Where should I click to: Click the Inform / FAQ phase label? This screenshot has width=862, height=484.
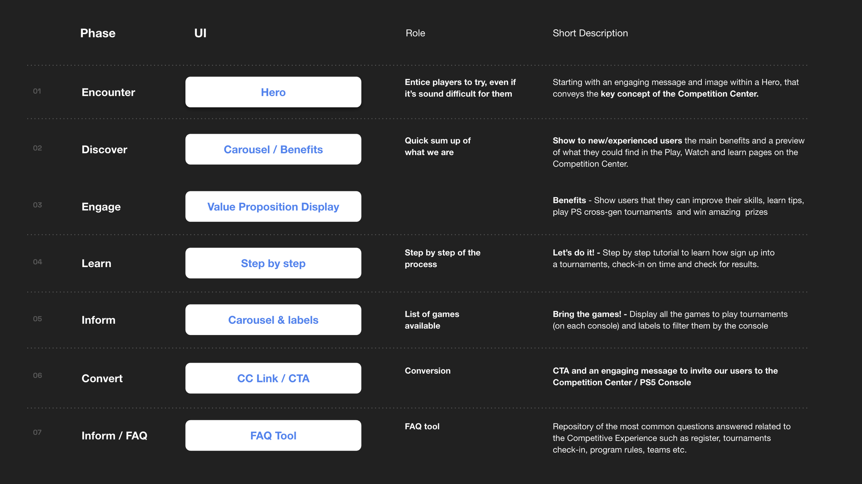pyautogui.click(x=114, y=436)
